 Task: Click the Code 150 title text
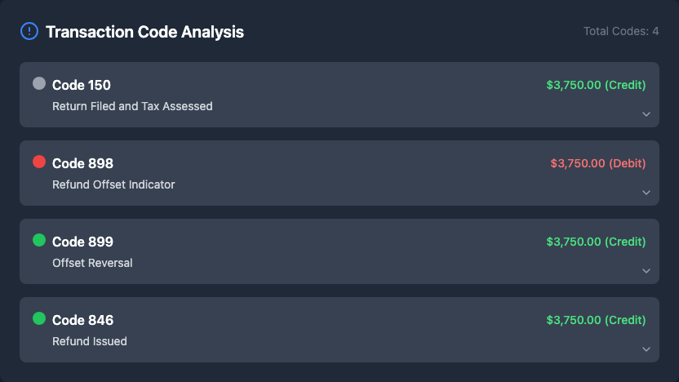click(82, 85)
